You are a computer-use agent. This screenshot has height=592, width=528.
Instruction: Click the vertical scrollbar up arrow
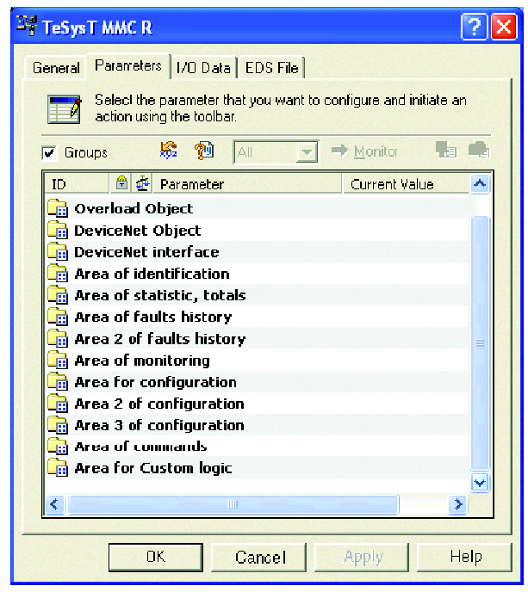(x=480, y=184)
